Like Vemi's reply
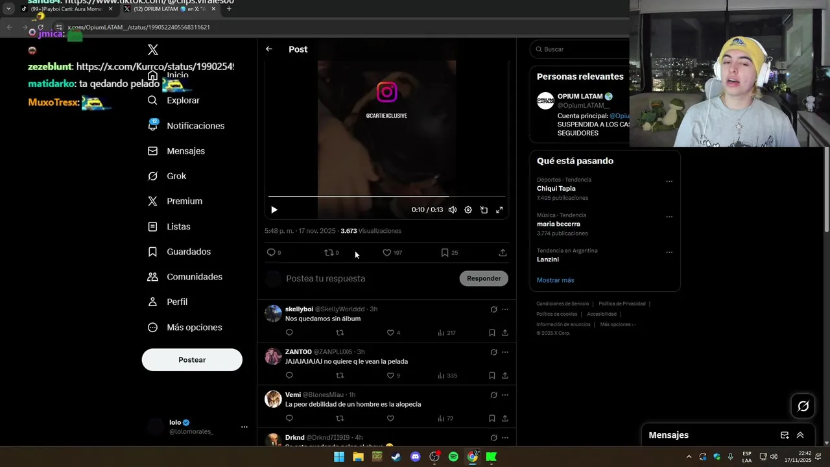This screenshot has width=830, height=467. coord(390,418)
